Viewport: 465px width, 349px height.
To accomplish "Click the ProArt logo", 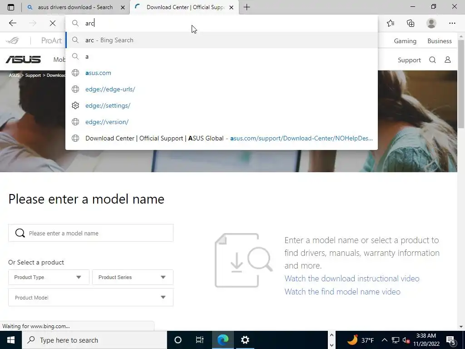I will click(51, 40).
